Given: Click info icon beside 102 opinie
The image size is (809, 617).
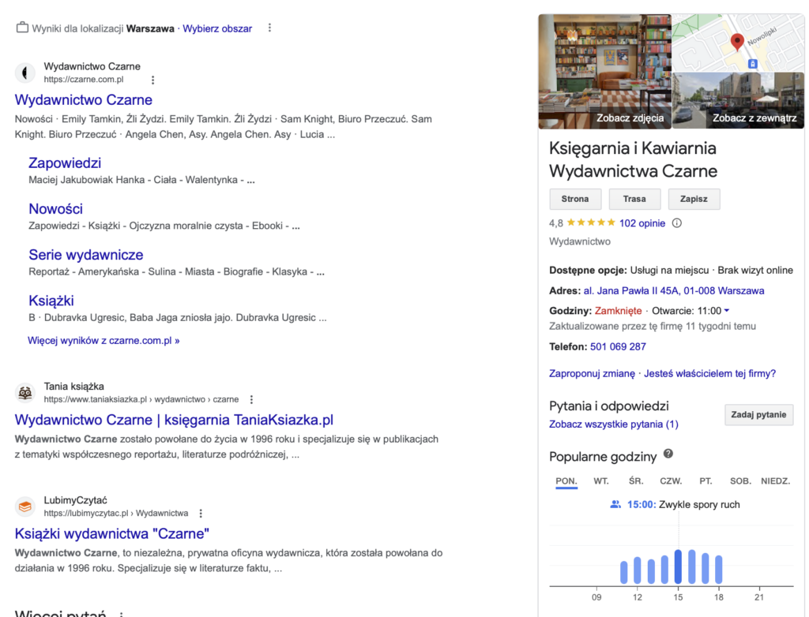Looking at the screenshot, I should 676,223.
